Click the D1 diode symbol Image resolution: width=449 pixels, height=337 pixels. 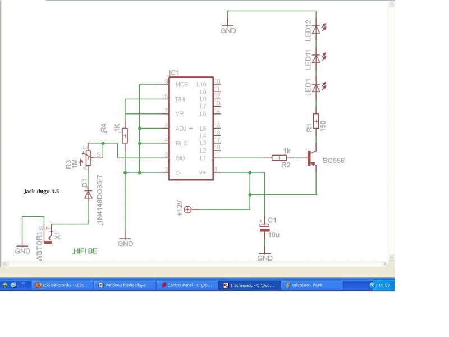point(88,195)
